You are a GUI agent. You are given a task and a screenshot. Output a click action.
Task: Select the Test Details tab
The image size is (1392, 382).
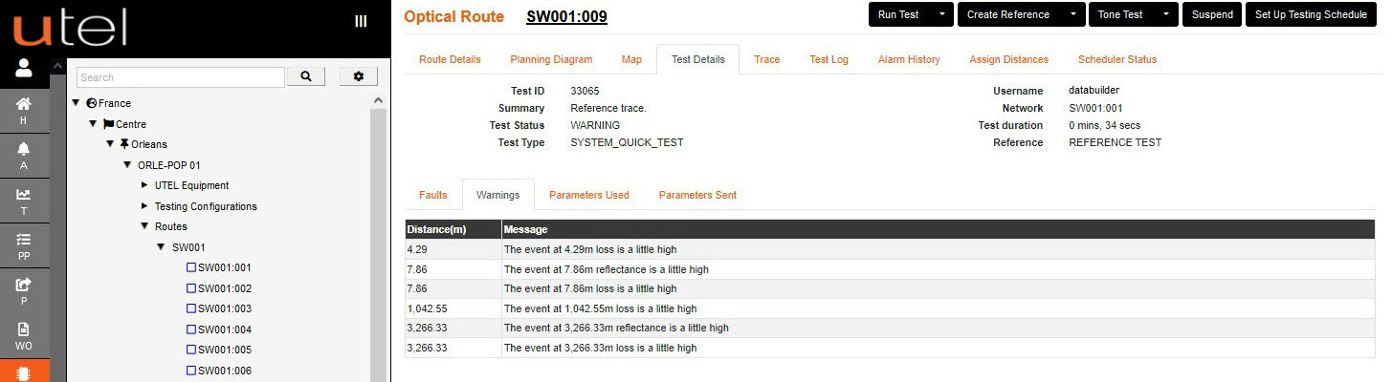[697, 59]
